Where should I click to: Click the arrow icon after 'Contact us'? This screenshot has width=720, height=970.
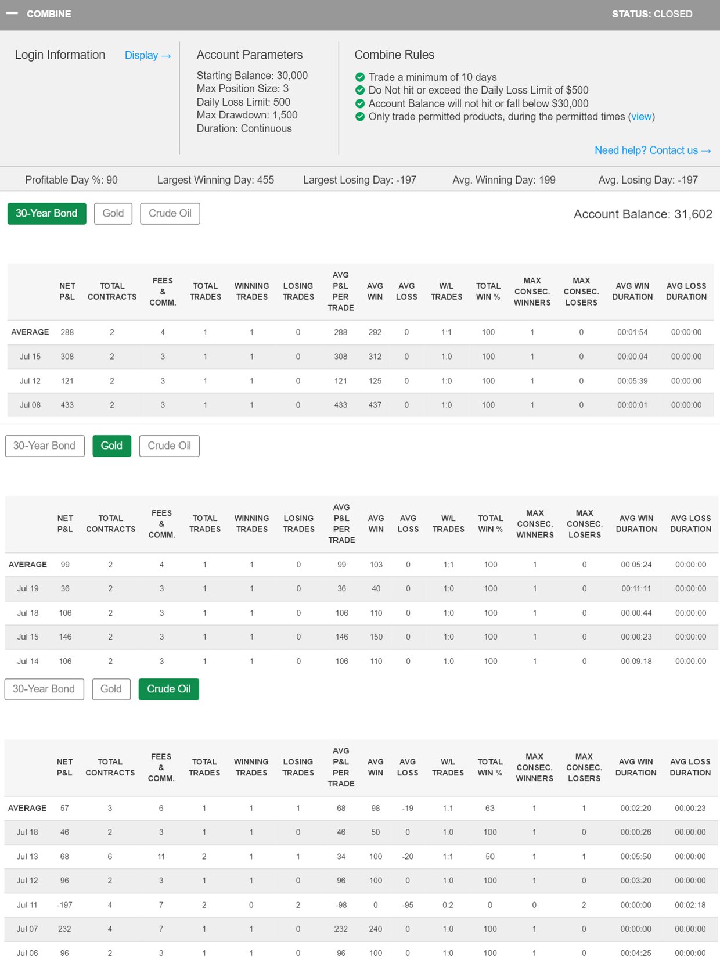[x=706, y=151]
